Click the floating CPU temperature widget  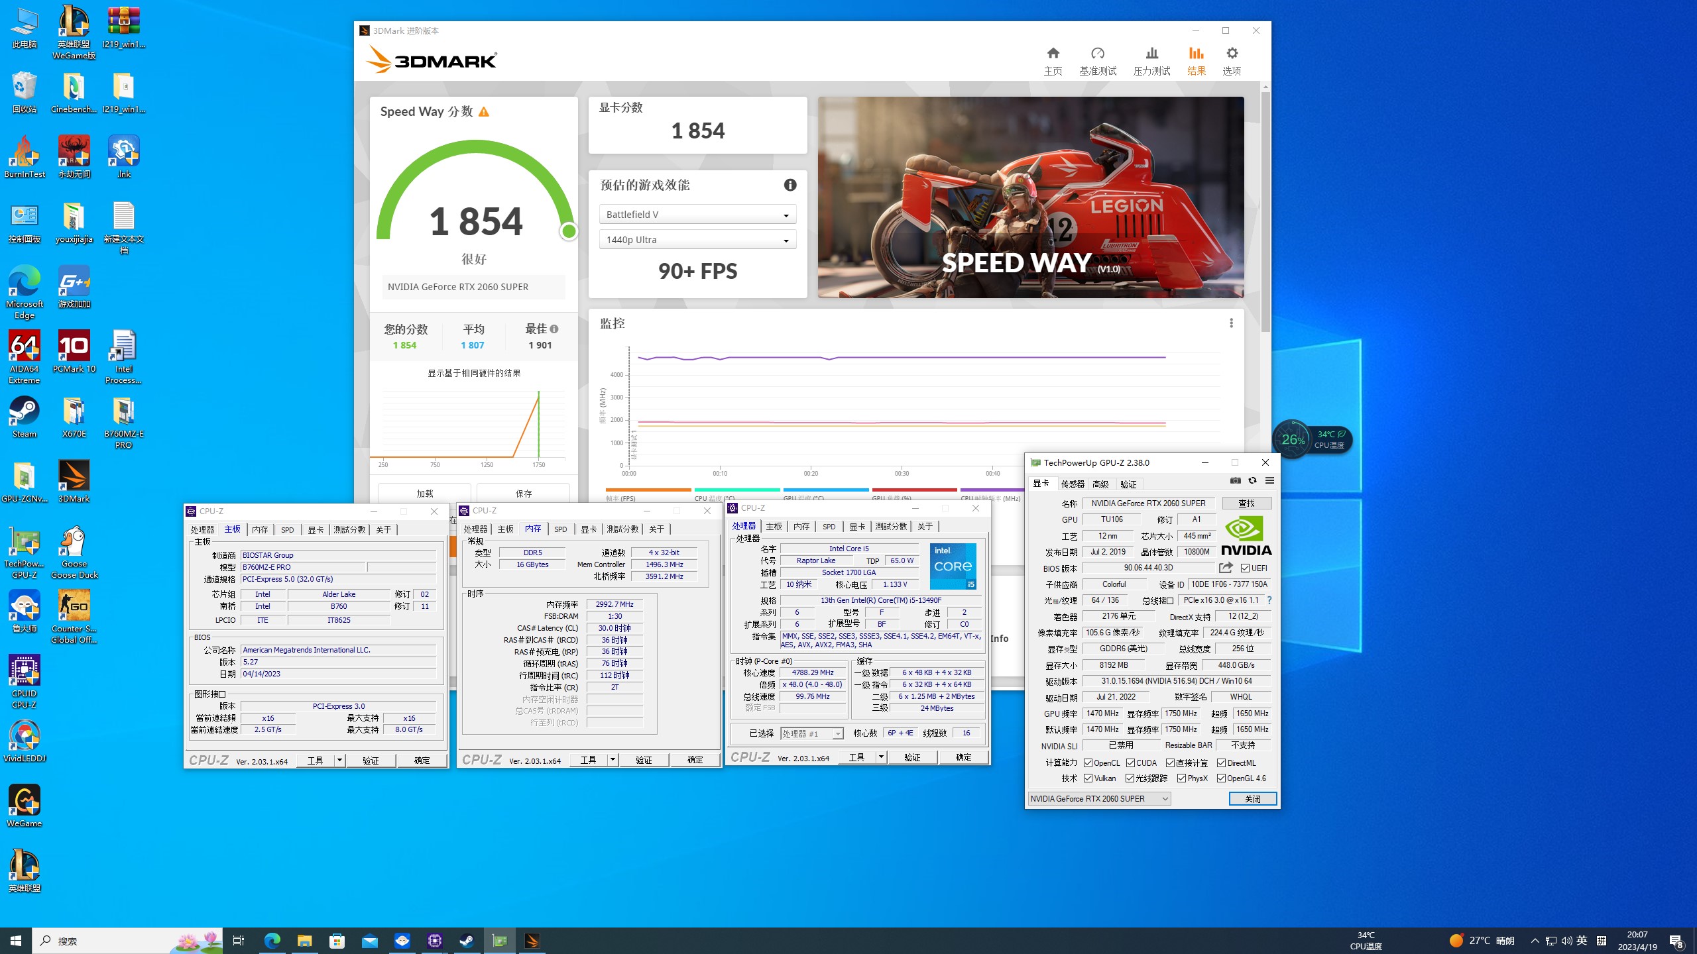[1313, 439]
